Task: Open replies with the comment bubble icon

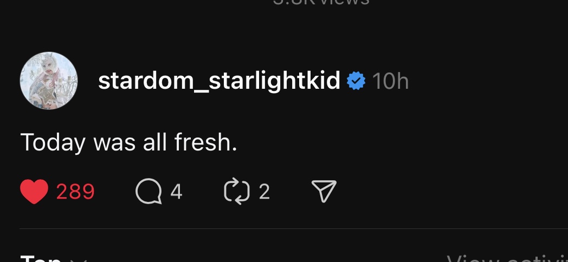Action: click(x=149, y=192)
